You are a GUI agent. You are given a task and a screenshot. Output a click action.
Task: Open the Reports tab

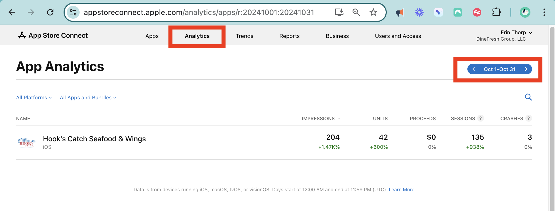[289, 36]
